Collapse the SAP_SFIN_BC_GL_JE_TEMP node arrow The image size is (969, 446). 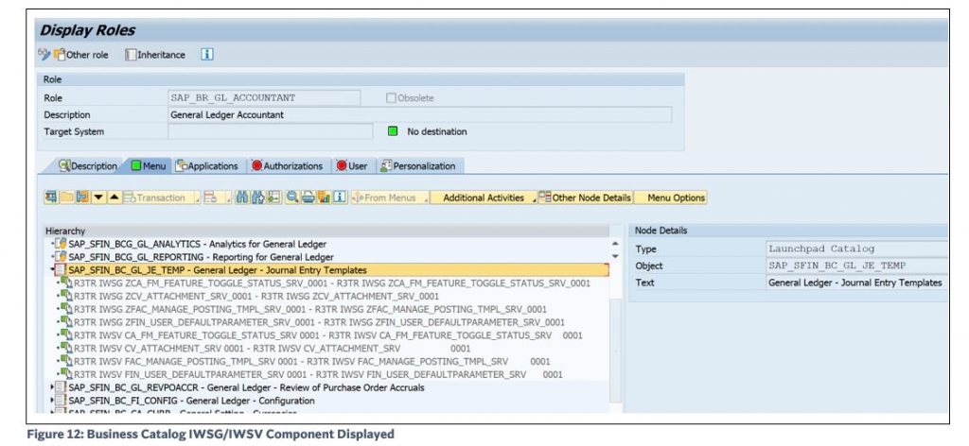click(x=51, y=270)
